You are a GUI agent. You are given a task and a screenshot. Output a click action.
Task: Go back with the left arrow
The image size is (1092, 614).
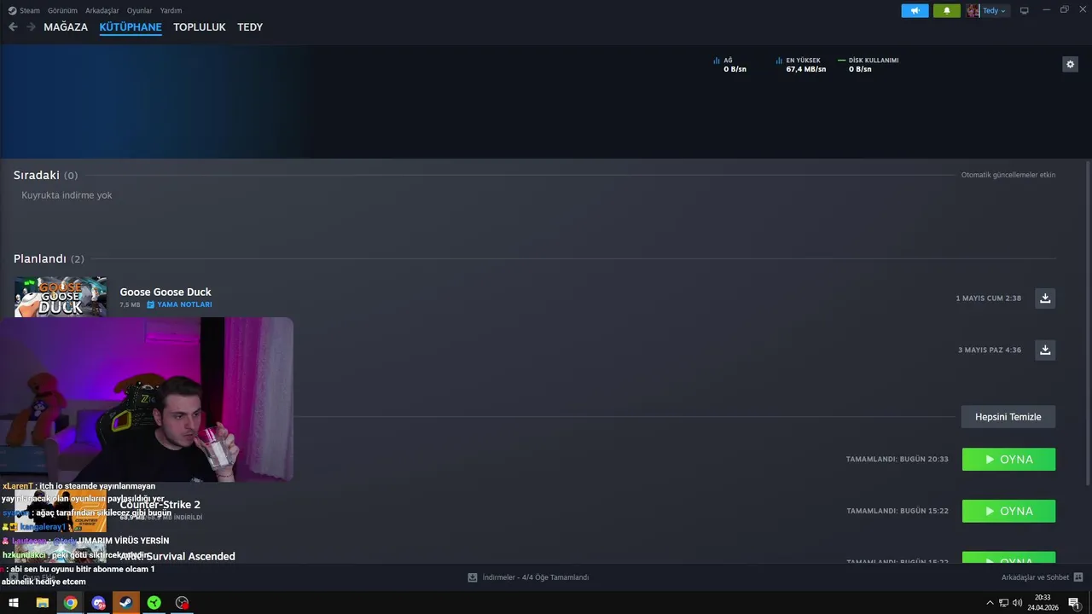pos(13,27)
